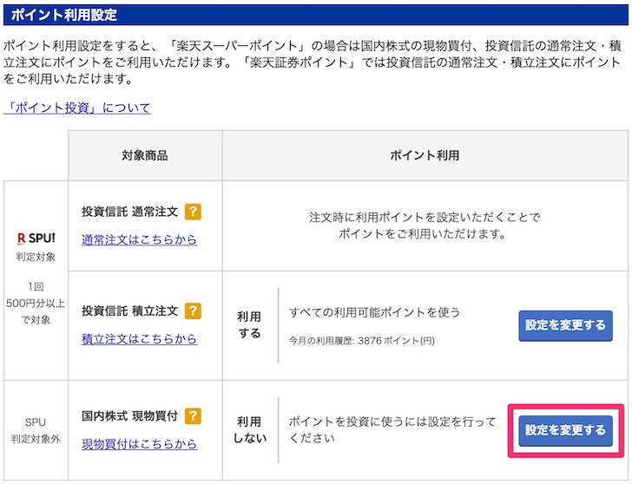Click the 投資信託 積立注文 label
Viewport: 632px width, 484px height.
[130, 311]
